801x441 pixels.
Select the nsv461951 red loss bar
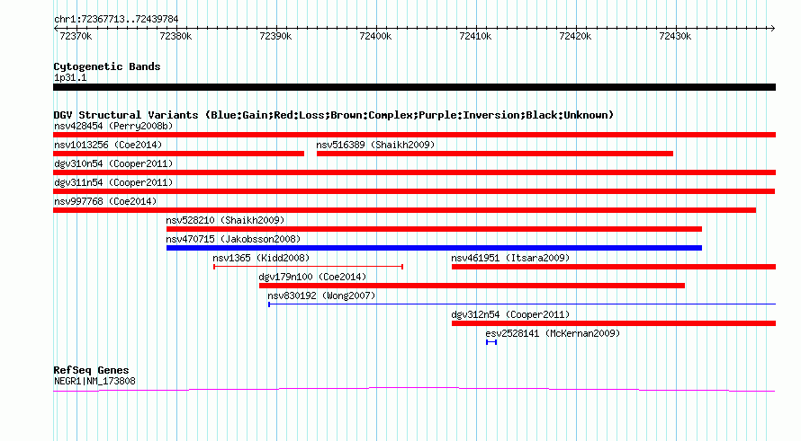coord(614,267)
